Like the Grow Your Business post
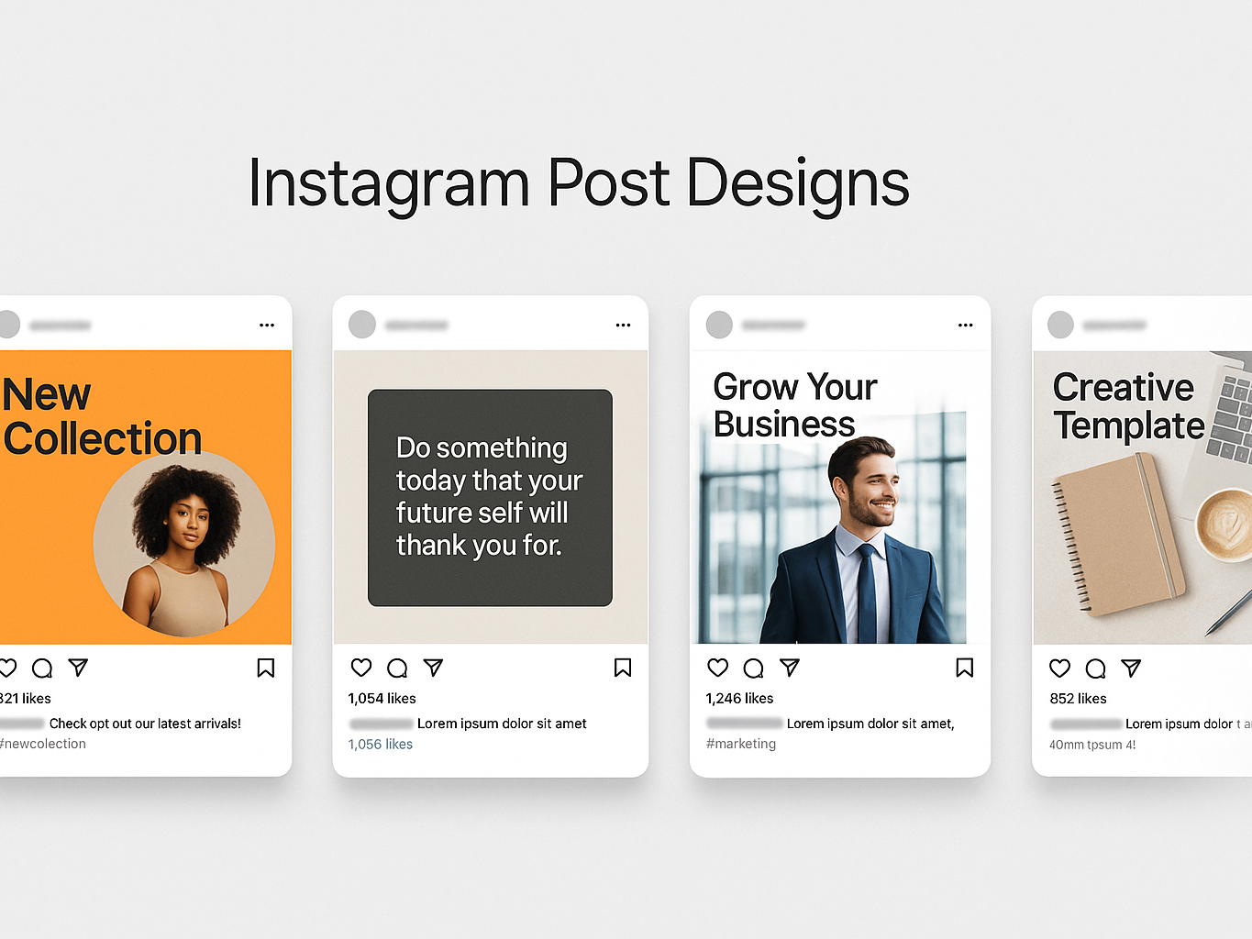Image resolution: width=1252 pixels, height=939 pixels. click(718, 668)
